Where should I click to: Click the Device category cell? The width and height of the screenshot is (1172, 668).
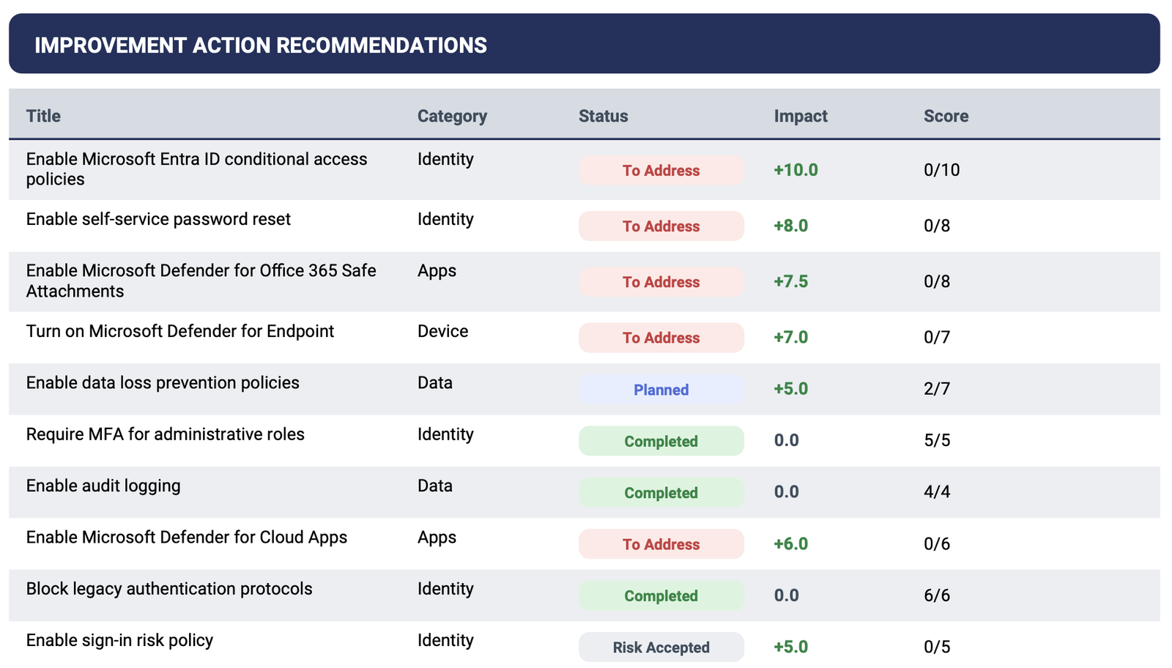point(442,331)
